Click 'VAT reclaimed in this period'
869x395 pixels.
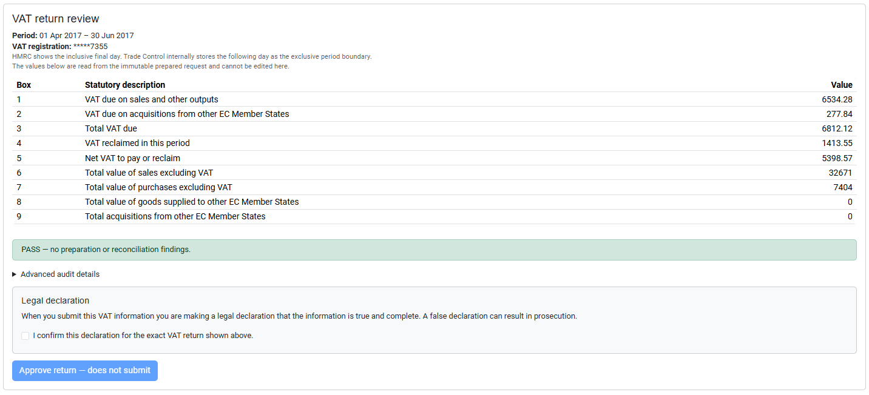(137, 143)
